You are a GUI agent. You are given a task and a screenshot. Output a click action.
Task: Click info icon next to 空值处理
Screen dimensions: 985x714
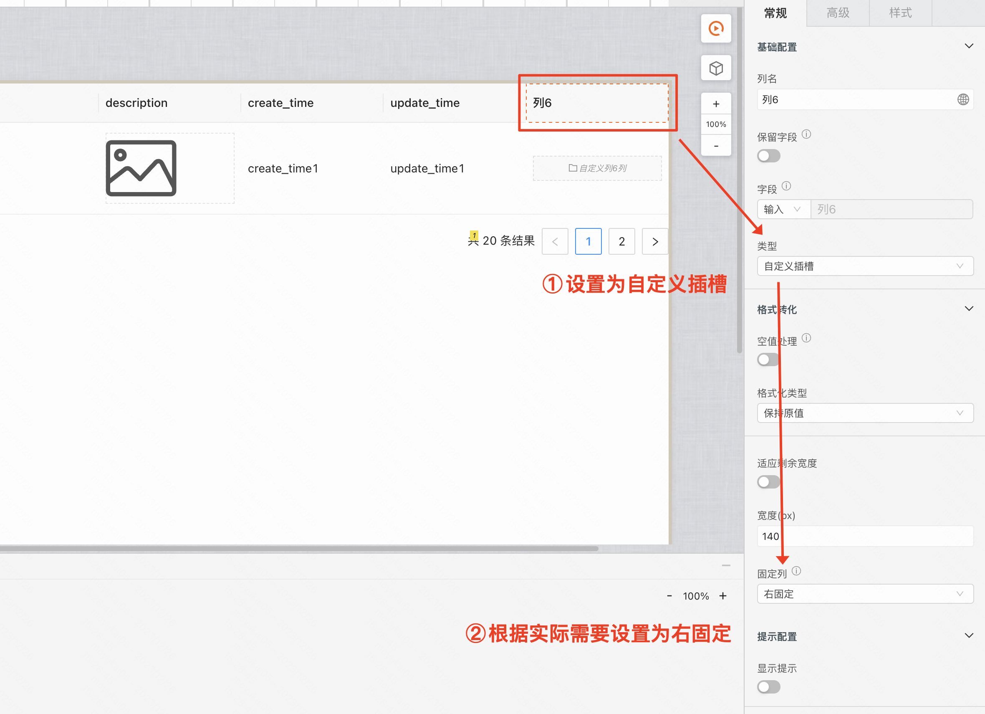pos(806,338)
